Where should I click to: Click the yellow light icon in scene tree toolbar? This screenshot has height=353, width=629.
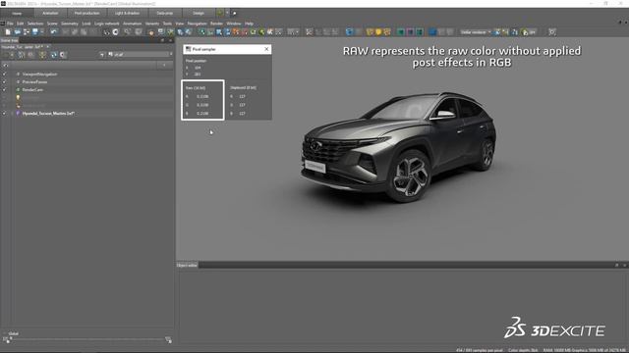[x=42, y=55]
